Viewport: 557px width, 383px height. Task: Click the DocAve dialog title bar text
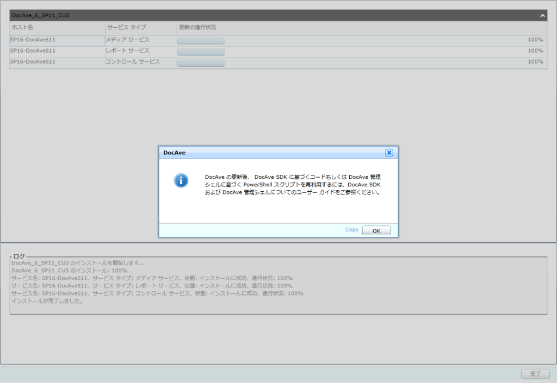tap(175, 153)
